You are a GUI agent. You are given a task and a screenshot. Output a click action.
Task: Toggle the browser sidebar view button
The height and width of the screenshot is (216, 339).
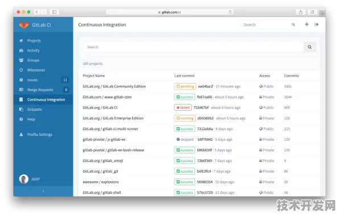(x=54, y=12)
